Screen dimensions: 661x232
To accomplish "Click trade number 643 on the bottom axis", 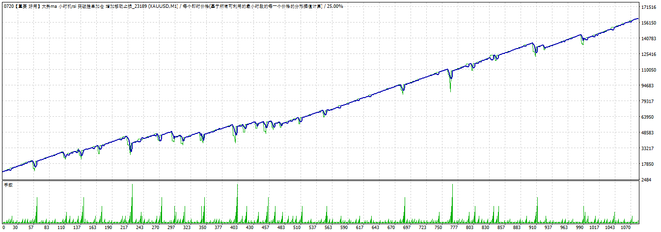I will click(x=375, y=228).
